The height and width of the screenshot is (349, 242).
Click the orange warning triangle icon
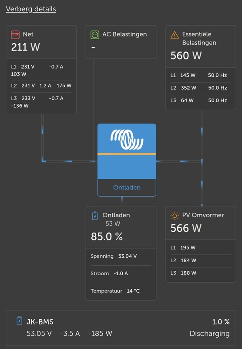(175, 35)
